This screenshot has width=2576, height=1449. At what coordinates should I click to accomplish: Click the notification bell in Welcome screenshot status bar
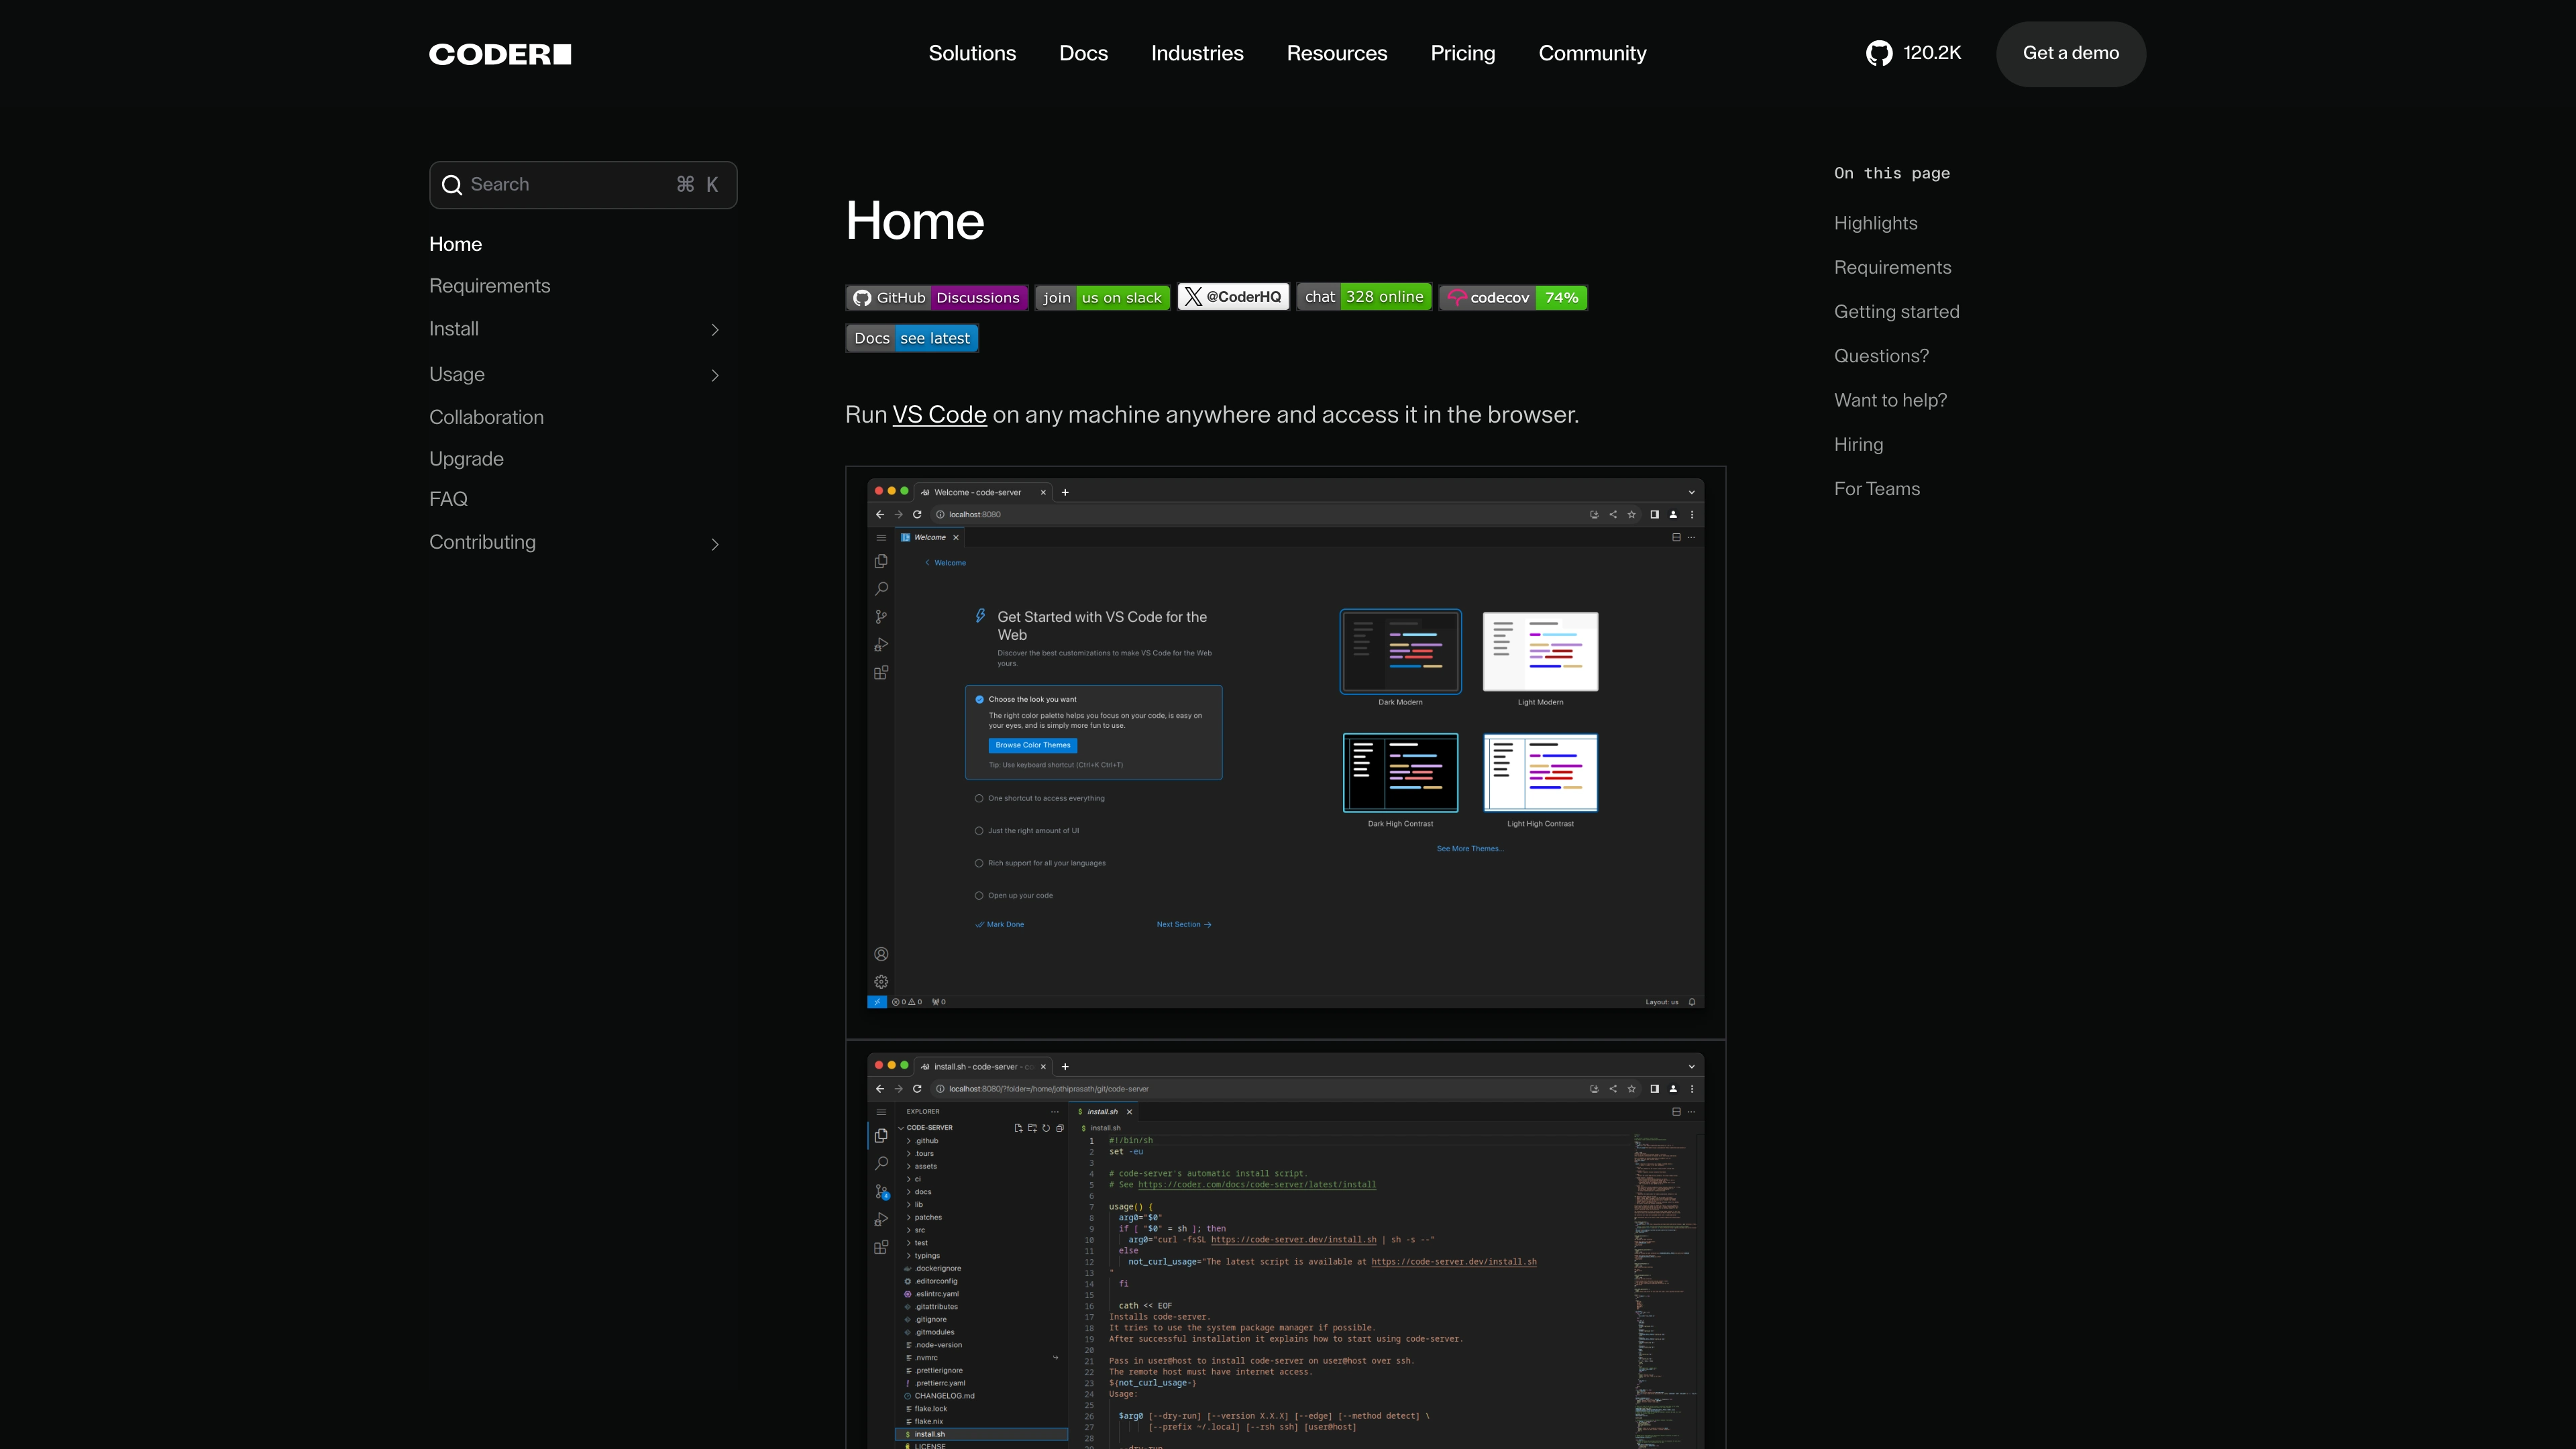coord(1692,1002)
